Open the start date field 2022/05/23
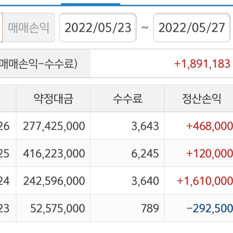Viewport: 233px width, 233px height. 98,28
